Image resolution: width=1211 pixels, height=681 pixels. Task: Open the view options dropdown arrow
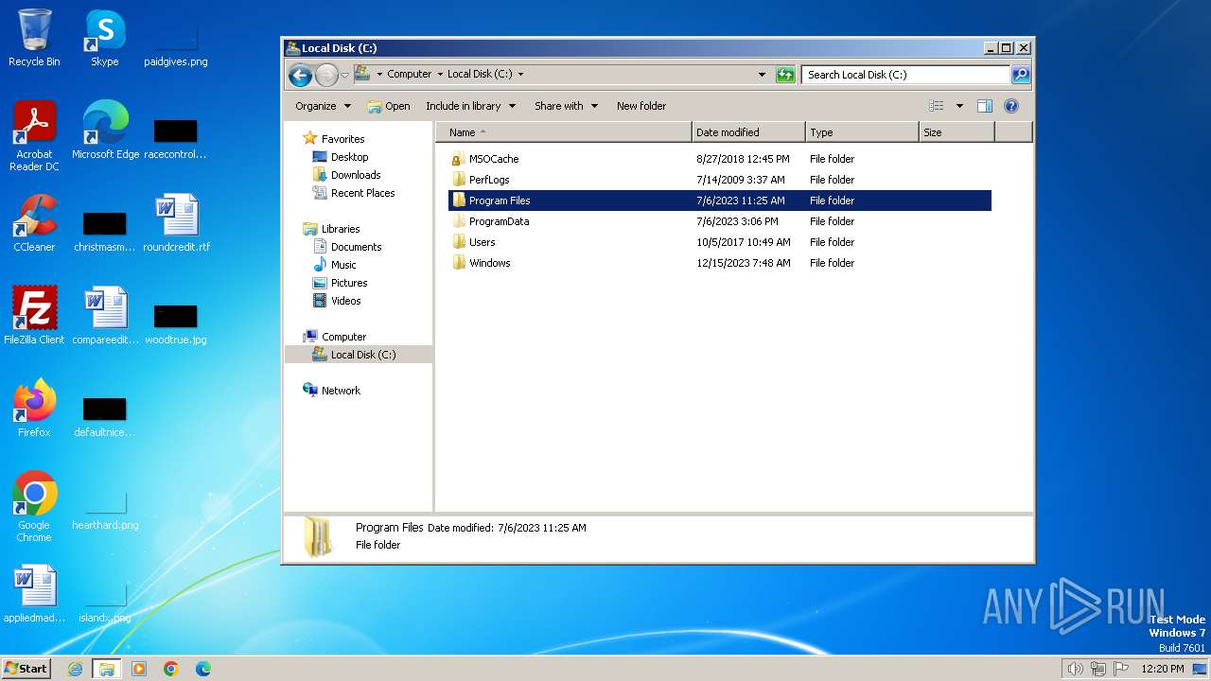click(959, 106)
